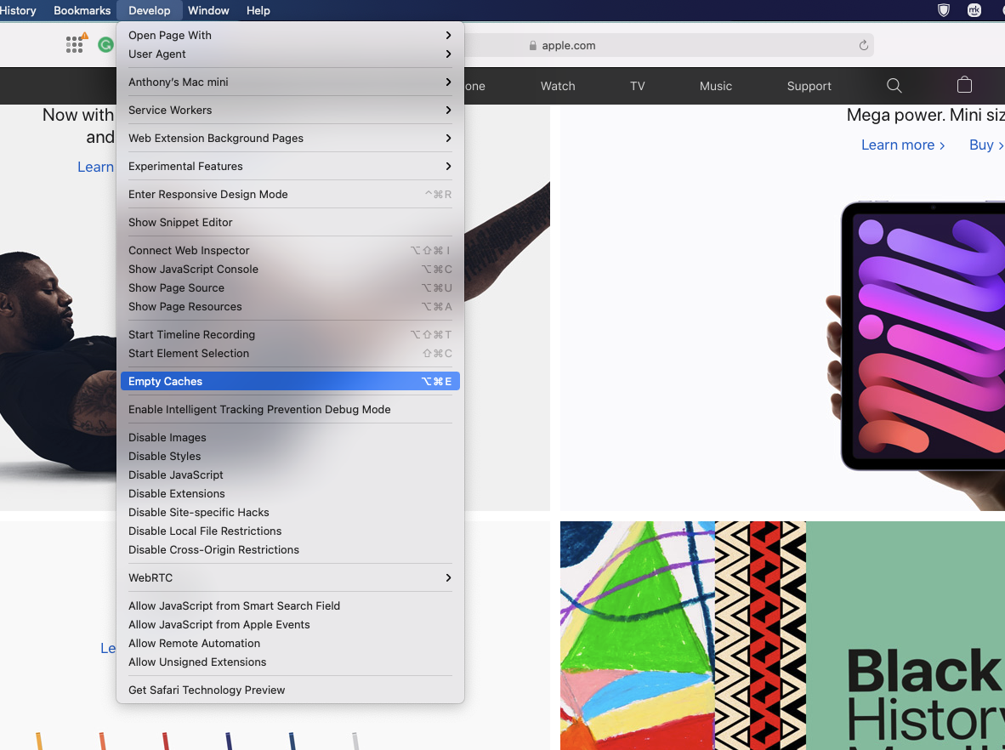Enable Intelligent Tracking Prevention Debug Mode
The height and width of the screenshot is (750, 1005).
point(290,410)
